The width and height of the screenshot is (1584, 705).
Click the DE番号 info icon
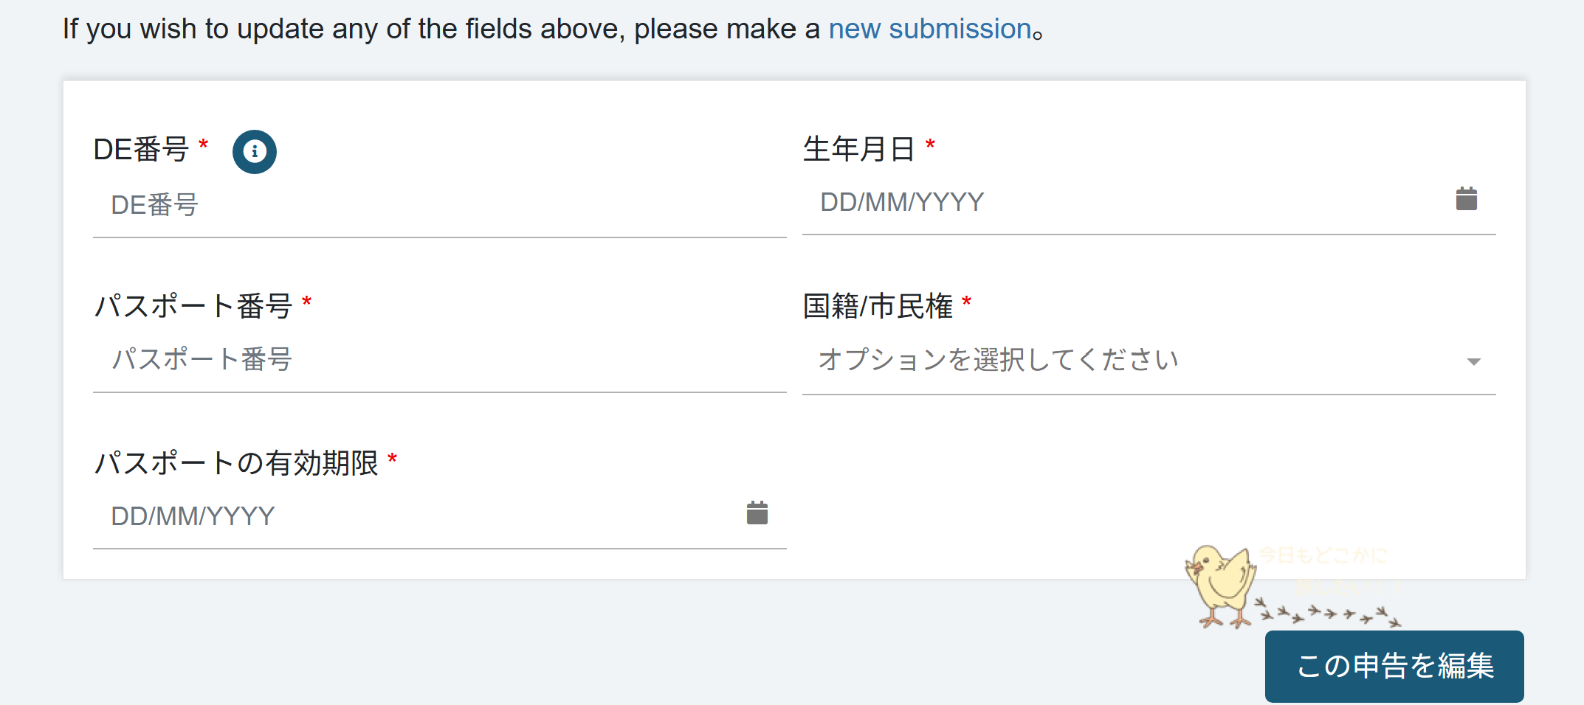[255, 152]
